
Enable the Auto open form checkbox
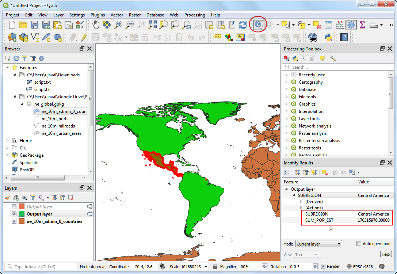359,244
